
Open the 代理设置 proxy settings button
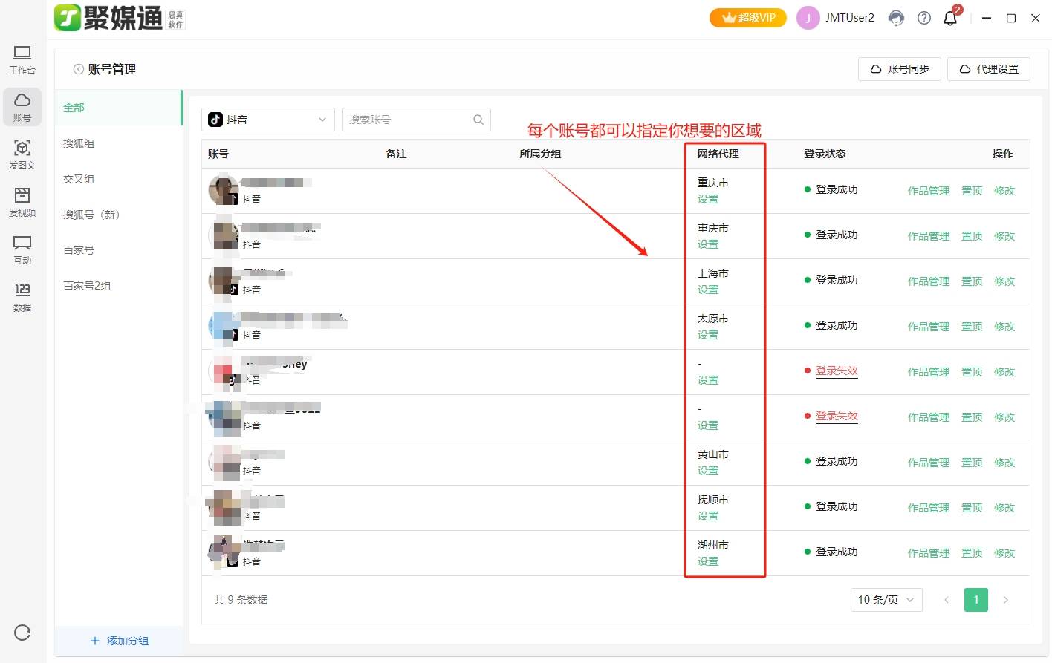[988, 69]
